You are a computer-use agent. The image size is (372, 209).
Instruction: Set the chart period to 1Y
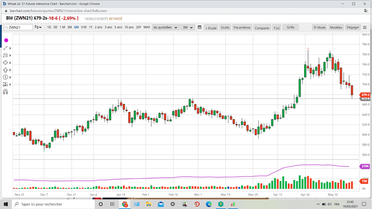(x=91, y=27)
